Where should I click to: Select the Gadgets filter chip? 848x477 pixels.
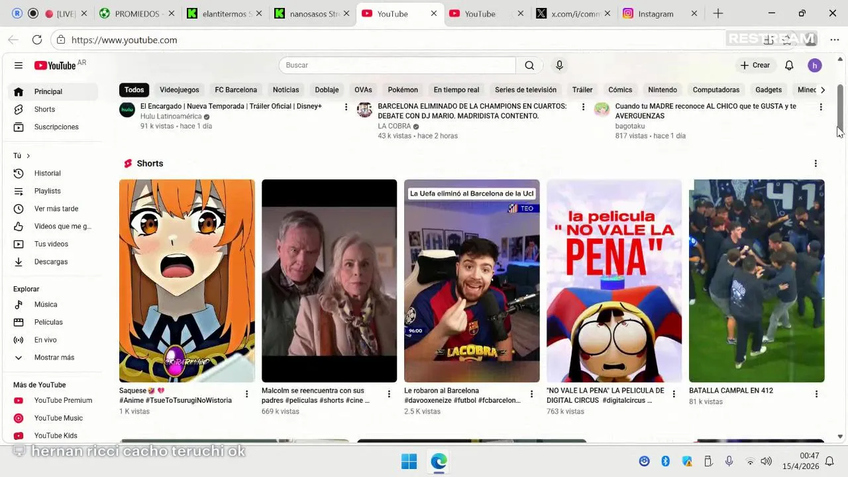click(768, 89)
